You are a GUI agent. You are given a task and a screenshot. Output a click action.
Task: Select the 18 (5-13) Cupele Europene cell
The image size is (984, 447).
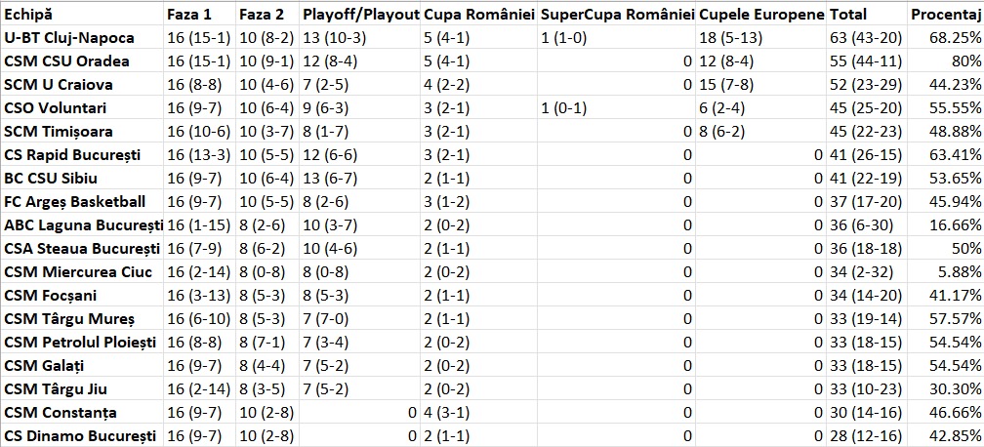coord(761,38)
